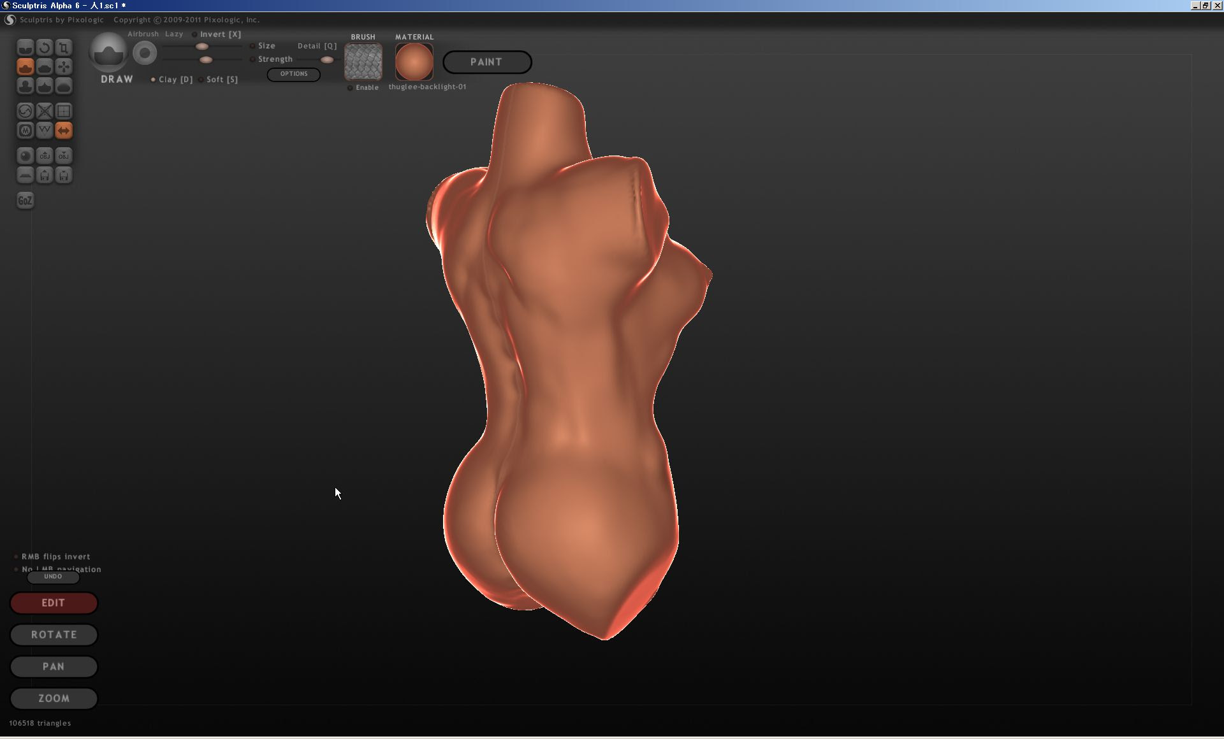
Task: Enable the Invert [X] option
Action: [x=217, y=34]
